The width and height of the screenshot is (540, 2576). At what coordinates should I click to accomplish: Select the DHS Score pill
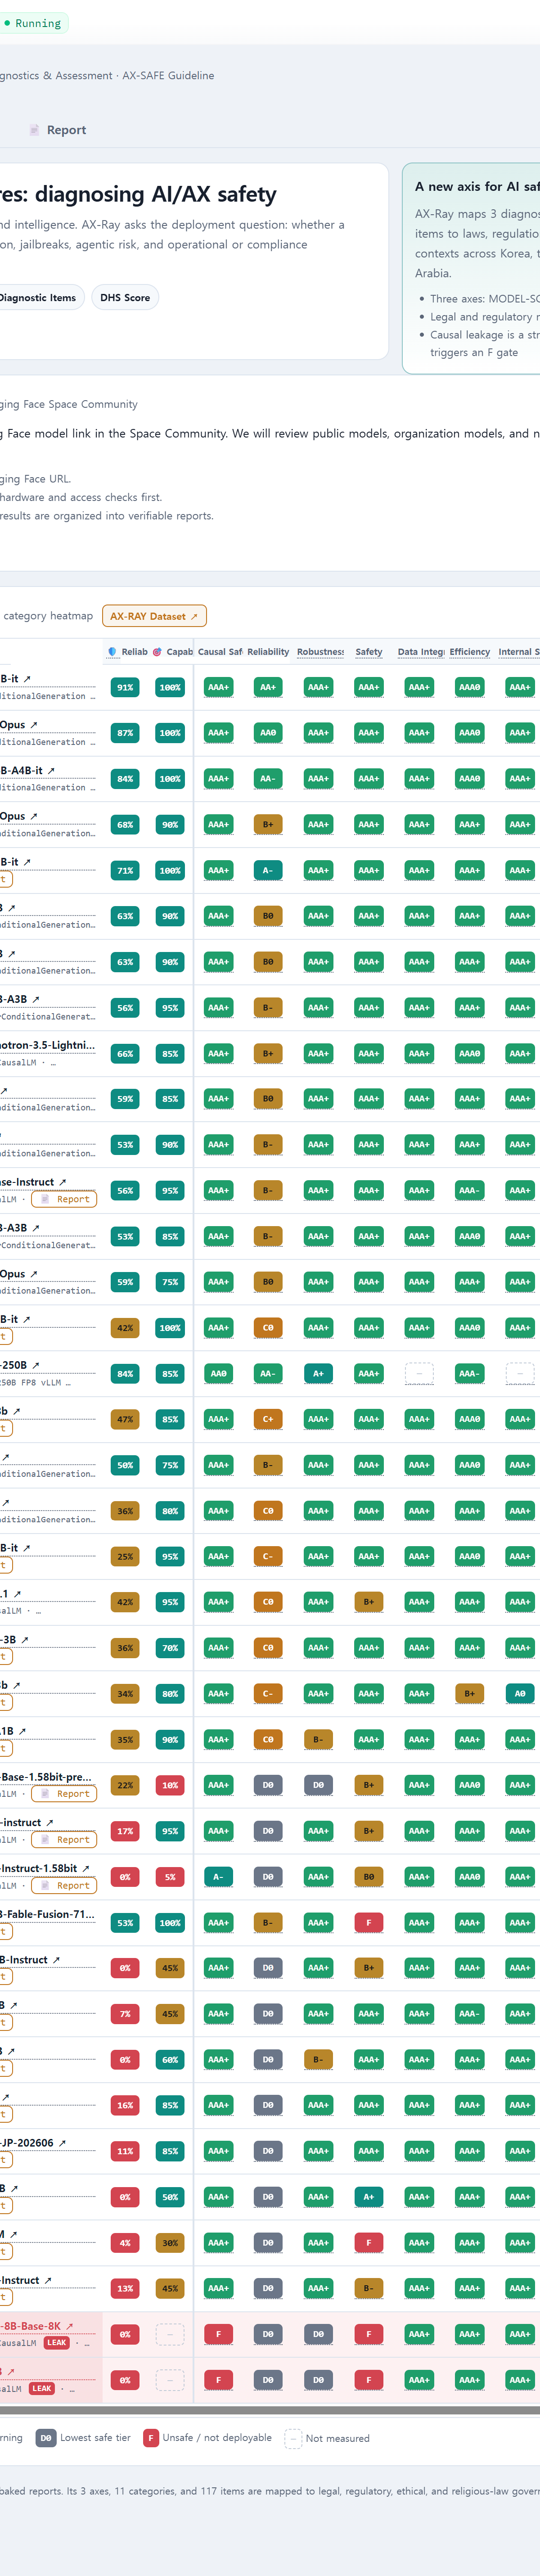[125, 297]
